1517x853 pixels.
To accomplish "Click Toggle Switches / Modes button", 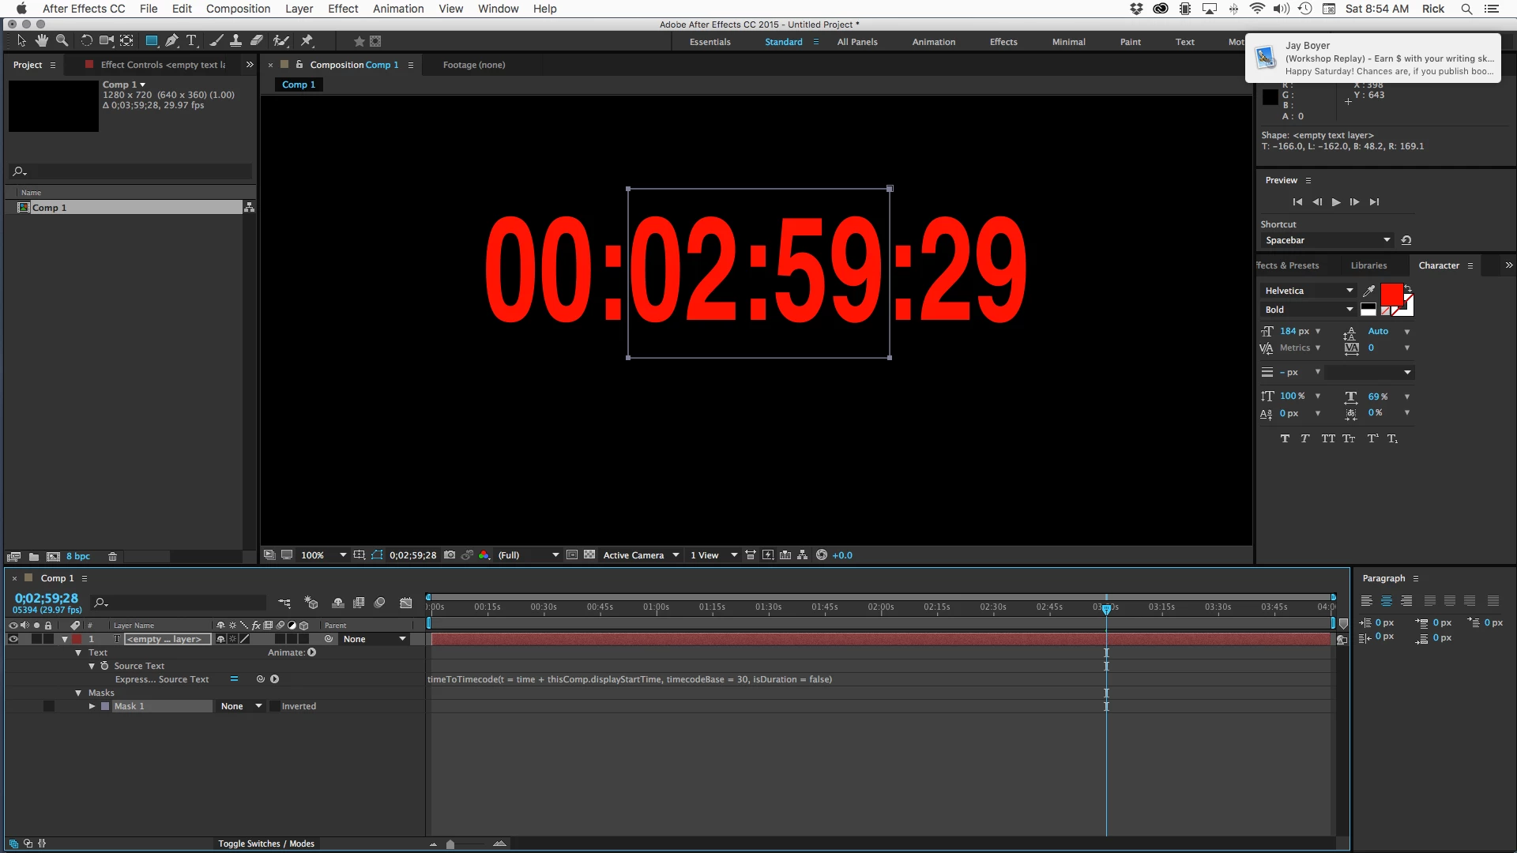I will pos(266,844).
